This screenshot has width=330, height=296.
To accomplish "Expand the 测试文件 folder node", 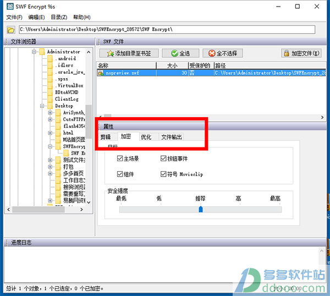I will click(50, 160).
